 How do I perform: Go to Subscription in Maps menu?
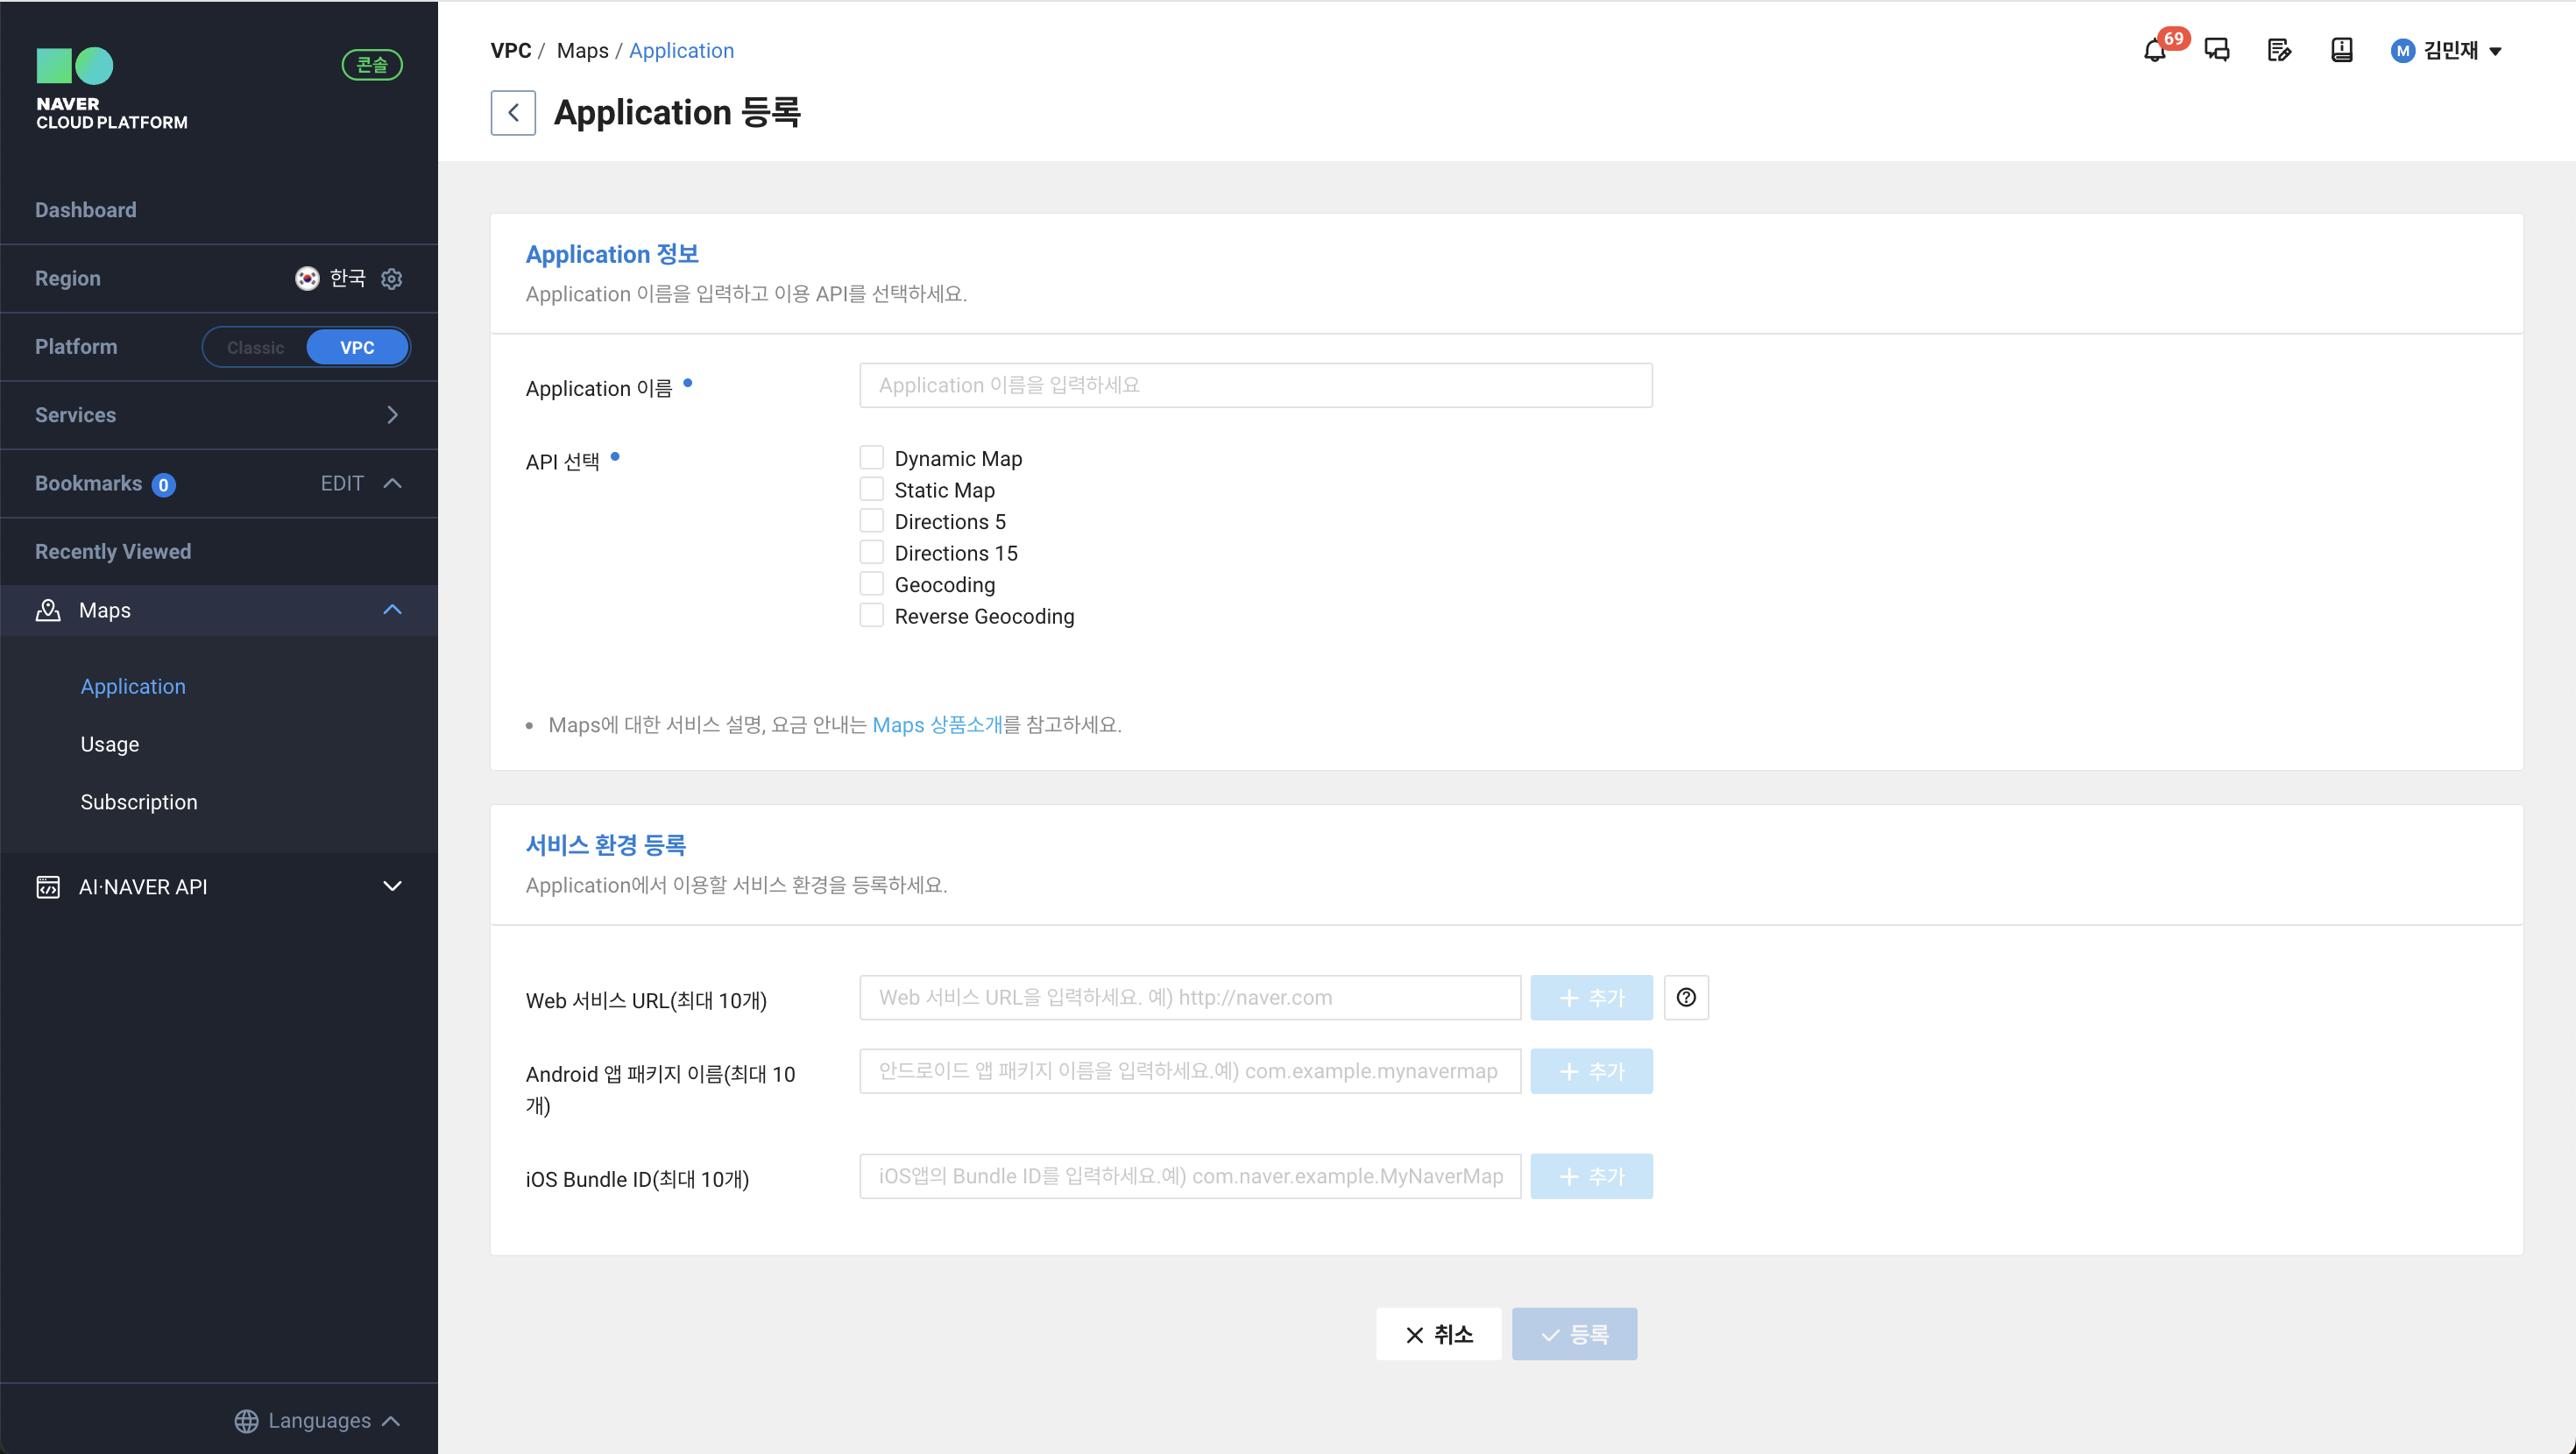[x=139, y=802]
